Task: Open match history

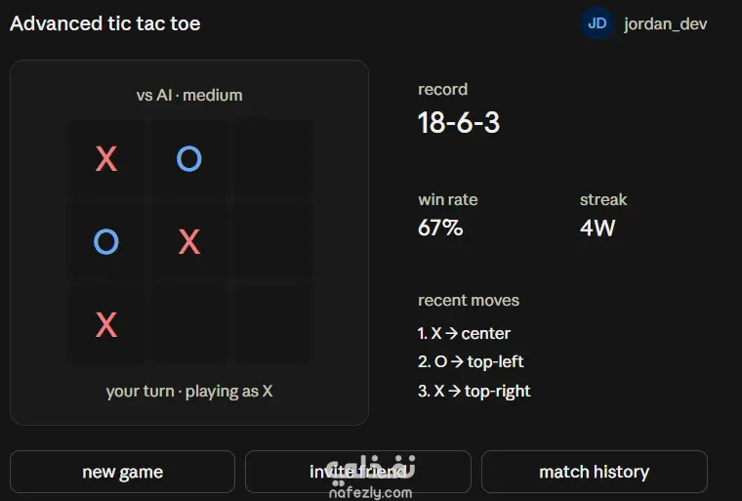Action: click(595, 472)
